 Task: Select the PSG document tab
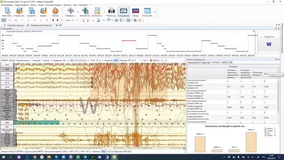click(59, 25)
